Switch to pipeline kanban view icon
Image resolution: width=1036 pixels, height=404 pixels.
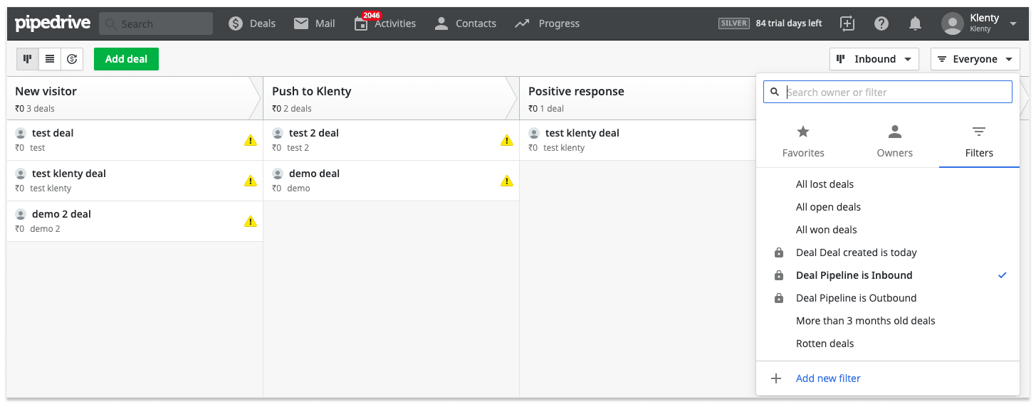click(27, 59)
